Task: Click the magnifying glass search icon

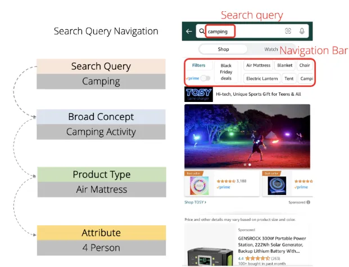Action: 201,32
